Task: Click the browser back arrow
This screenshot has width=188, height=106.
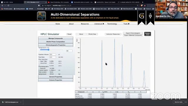Action: tap(2, 5)
